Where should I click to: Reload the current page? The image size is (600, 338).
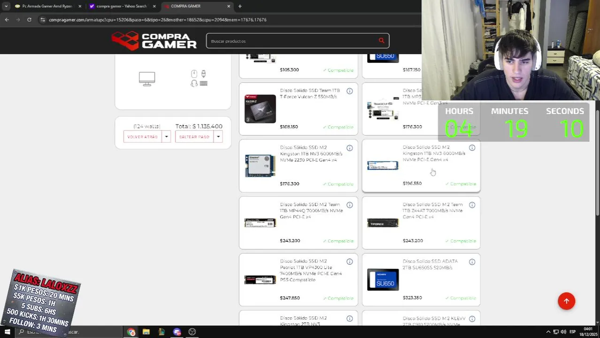pyautogui.click(x=29, y=20)
